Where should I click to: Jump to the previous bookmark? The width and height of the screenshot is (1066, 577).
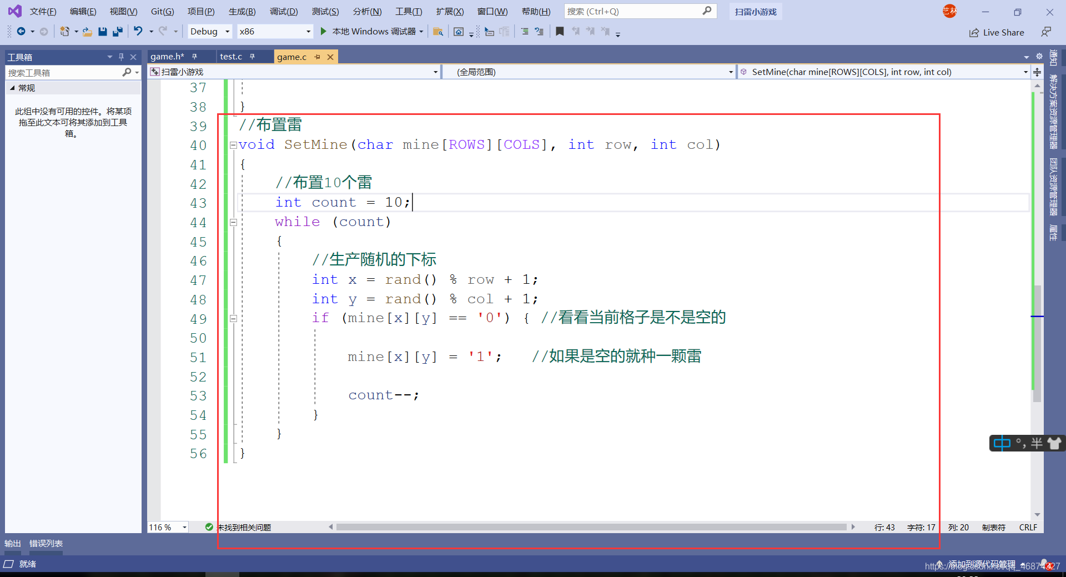click(x=576, y=32)
